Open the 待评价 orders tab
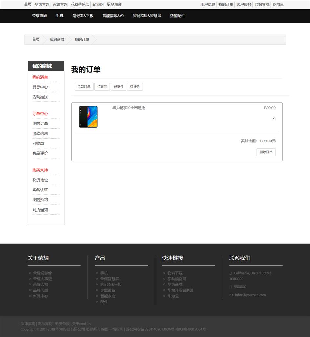The width and height of the screenshot is (310, 337). 135,87
